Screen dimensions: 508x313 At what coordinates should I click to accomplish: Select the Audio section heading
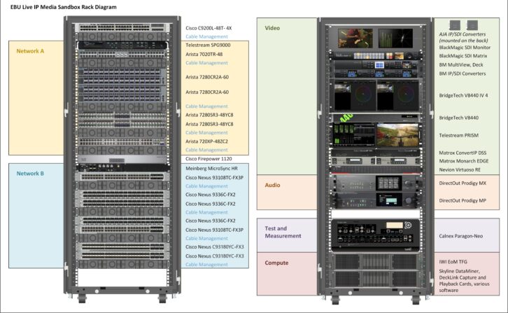coord(273,185)
